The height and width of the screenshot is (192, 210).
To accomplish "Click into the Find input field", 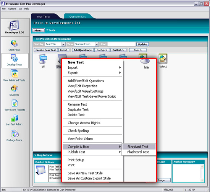I will (x=121, y=44).
